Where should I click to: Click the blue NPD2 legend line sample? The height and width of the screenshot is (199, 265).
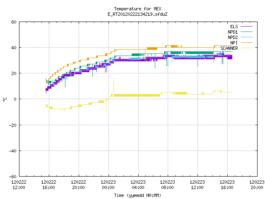pyautogui.click(x=246, y=37)
